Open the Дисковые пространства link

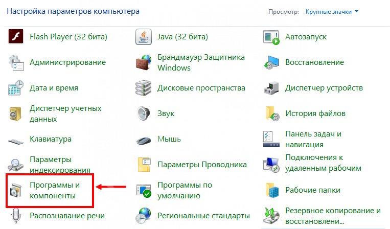(x=201, y=88)
